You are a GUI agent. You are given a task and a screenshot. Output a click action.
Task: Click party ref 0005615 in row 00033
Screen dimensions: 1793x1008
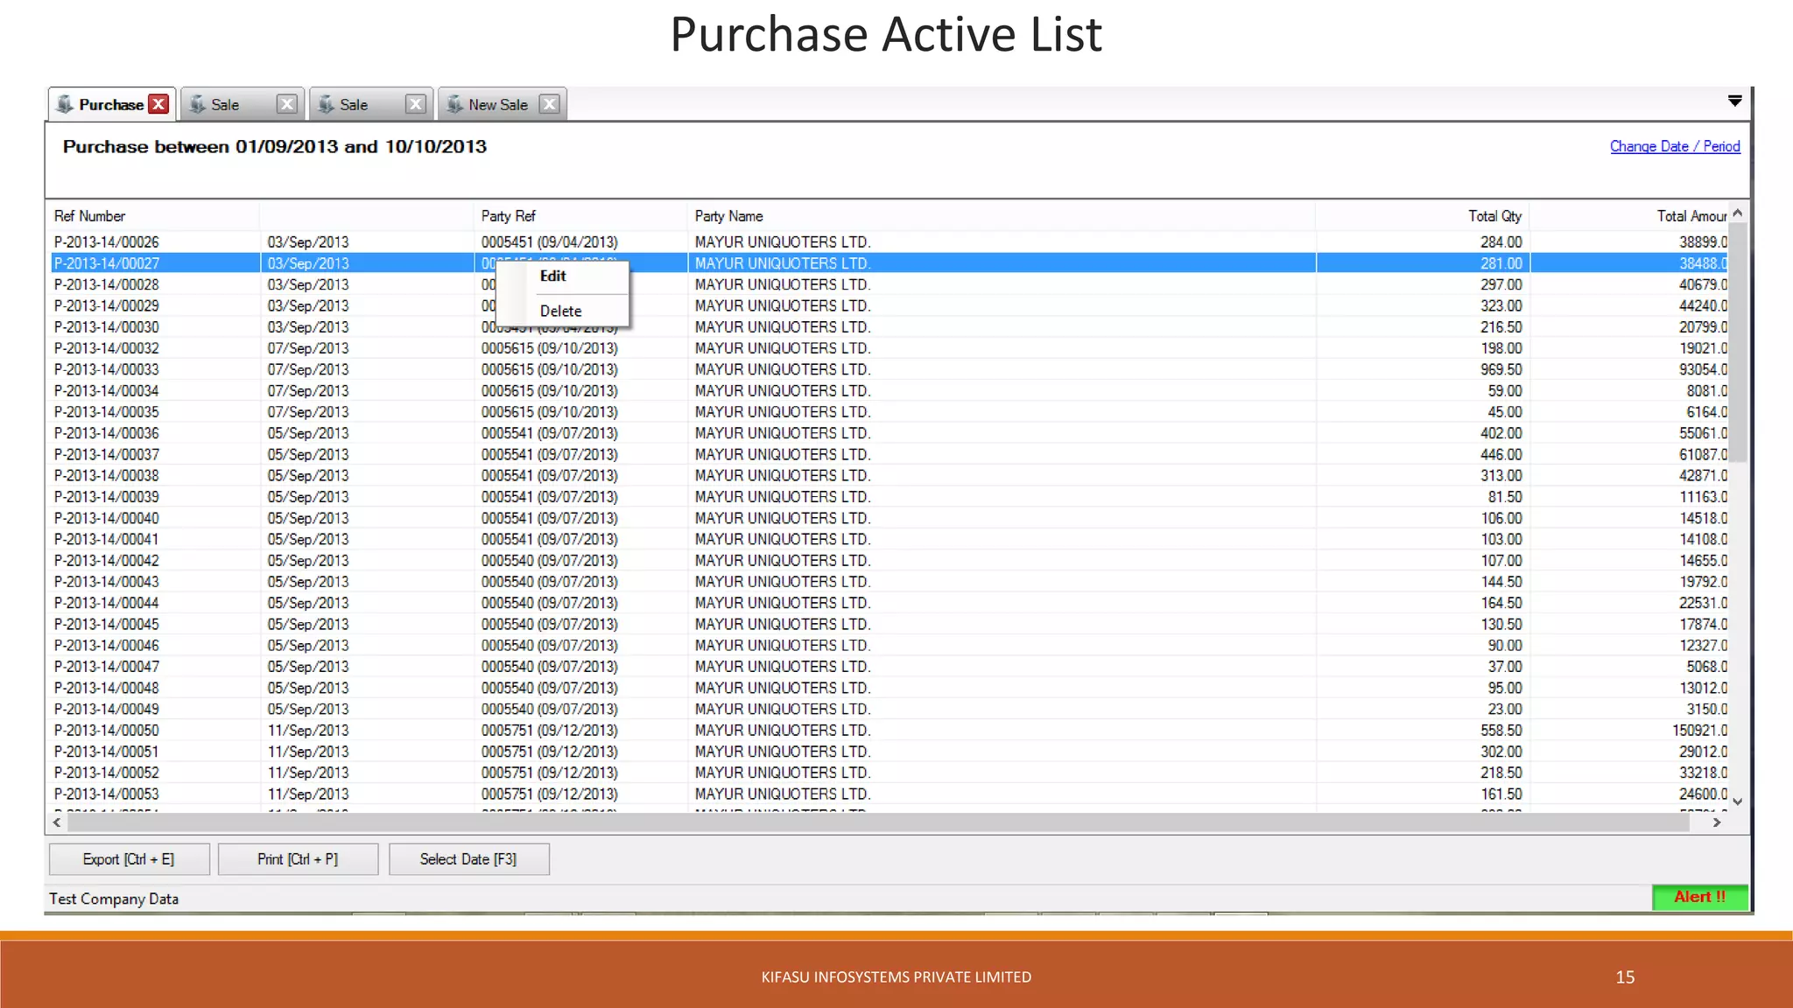(x=549, y=369)
